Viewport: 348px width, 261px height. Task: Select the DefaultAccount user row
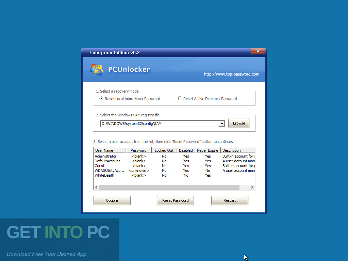[175, 161]
